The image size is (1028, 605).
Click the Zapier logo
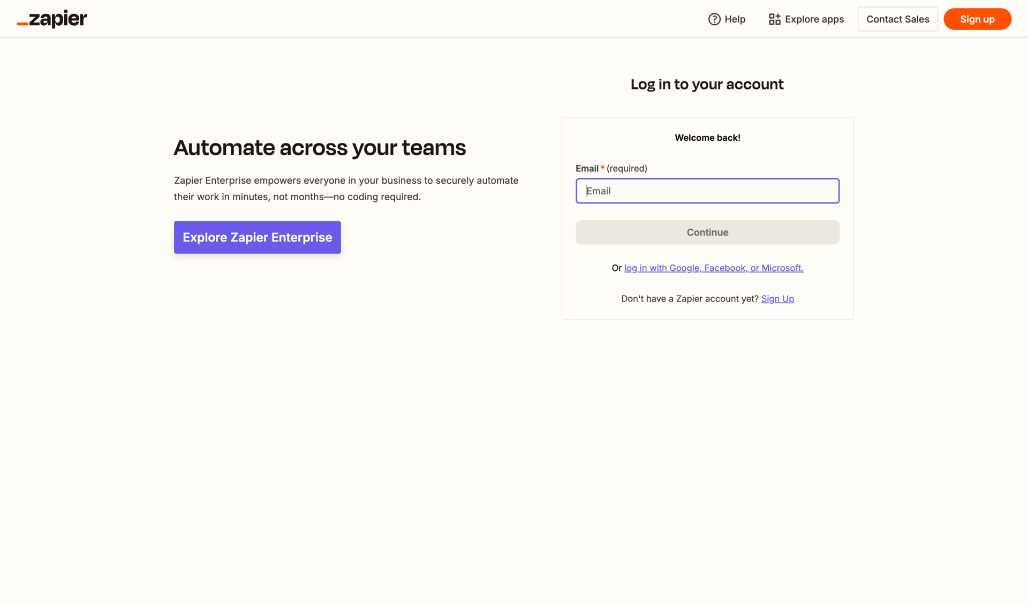[51, 19]
